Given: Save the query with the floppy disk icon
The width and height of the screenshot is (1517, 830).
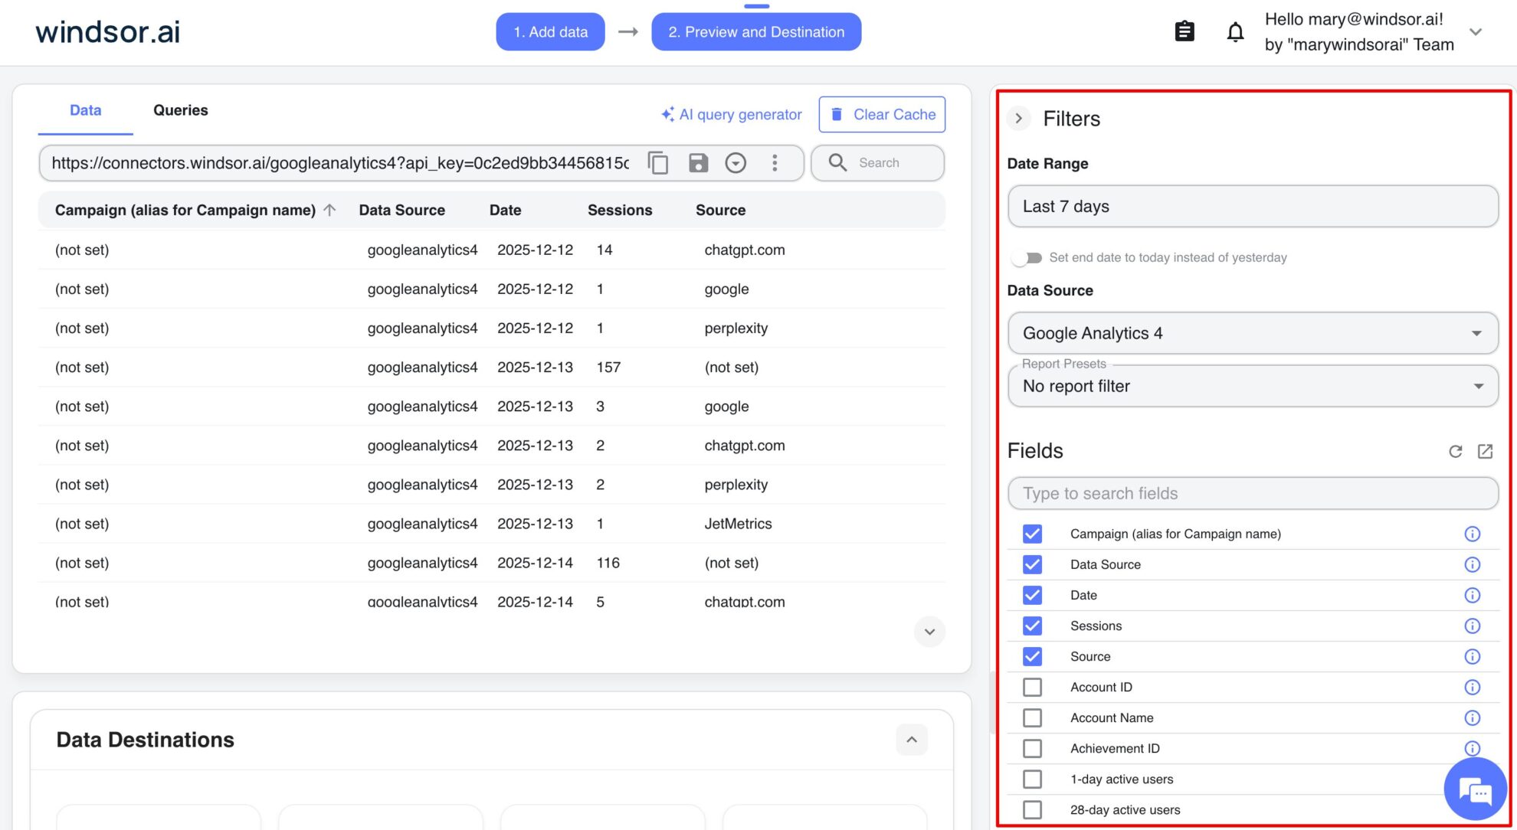Looking at the screenshot, I should click(x=698, y=163).
